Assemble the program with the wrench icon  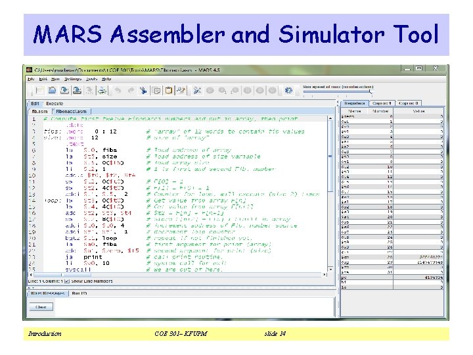point(197,90)
